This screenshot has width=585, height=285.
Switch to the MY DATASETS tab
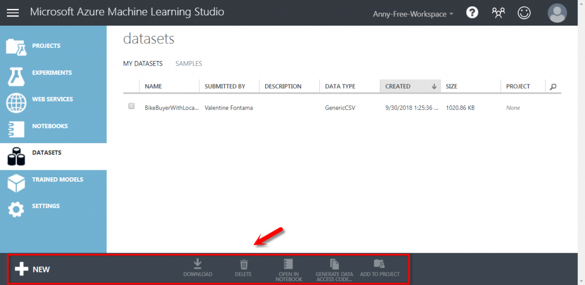(143, 64)
